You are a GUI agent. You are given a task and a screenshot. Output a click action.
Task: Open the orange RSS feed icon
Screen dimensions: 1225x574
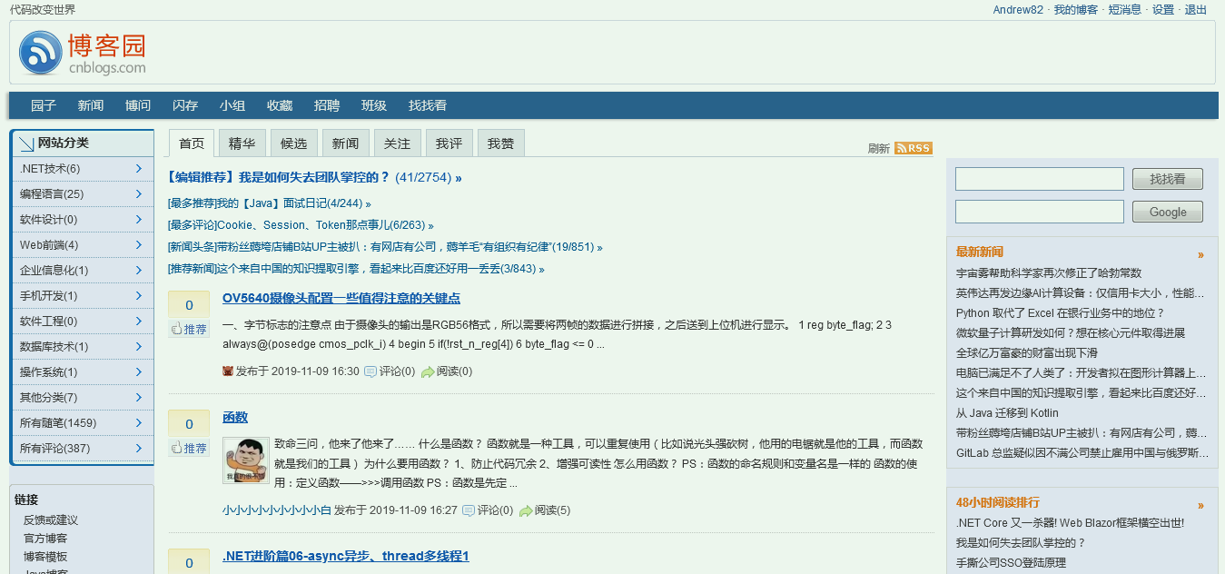(x=914, y=148)
